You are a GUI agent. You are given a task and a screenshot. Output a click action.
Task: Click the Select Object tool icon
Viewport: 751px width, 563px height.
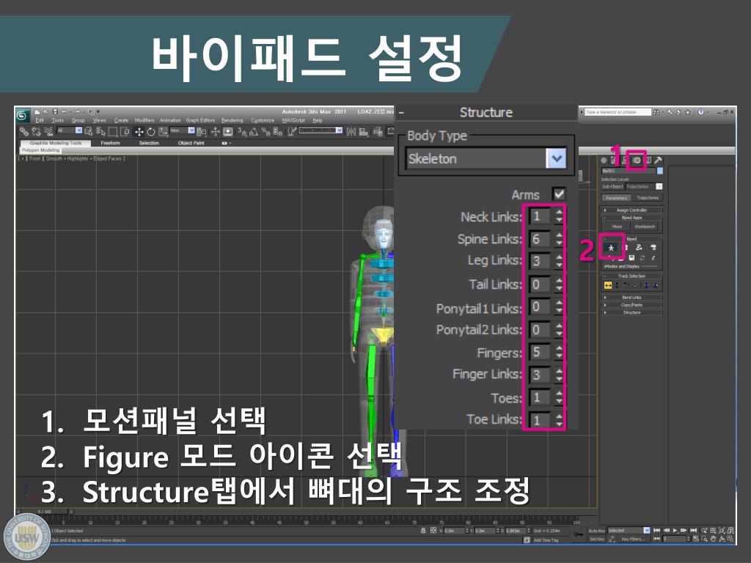[89, 132]
